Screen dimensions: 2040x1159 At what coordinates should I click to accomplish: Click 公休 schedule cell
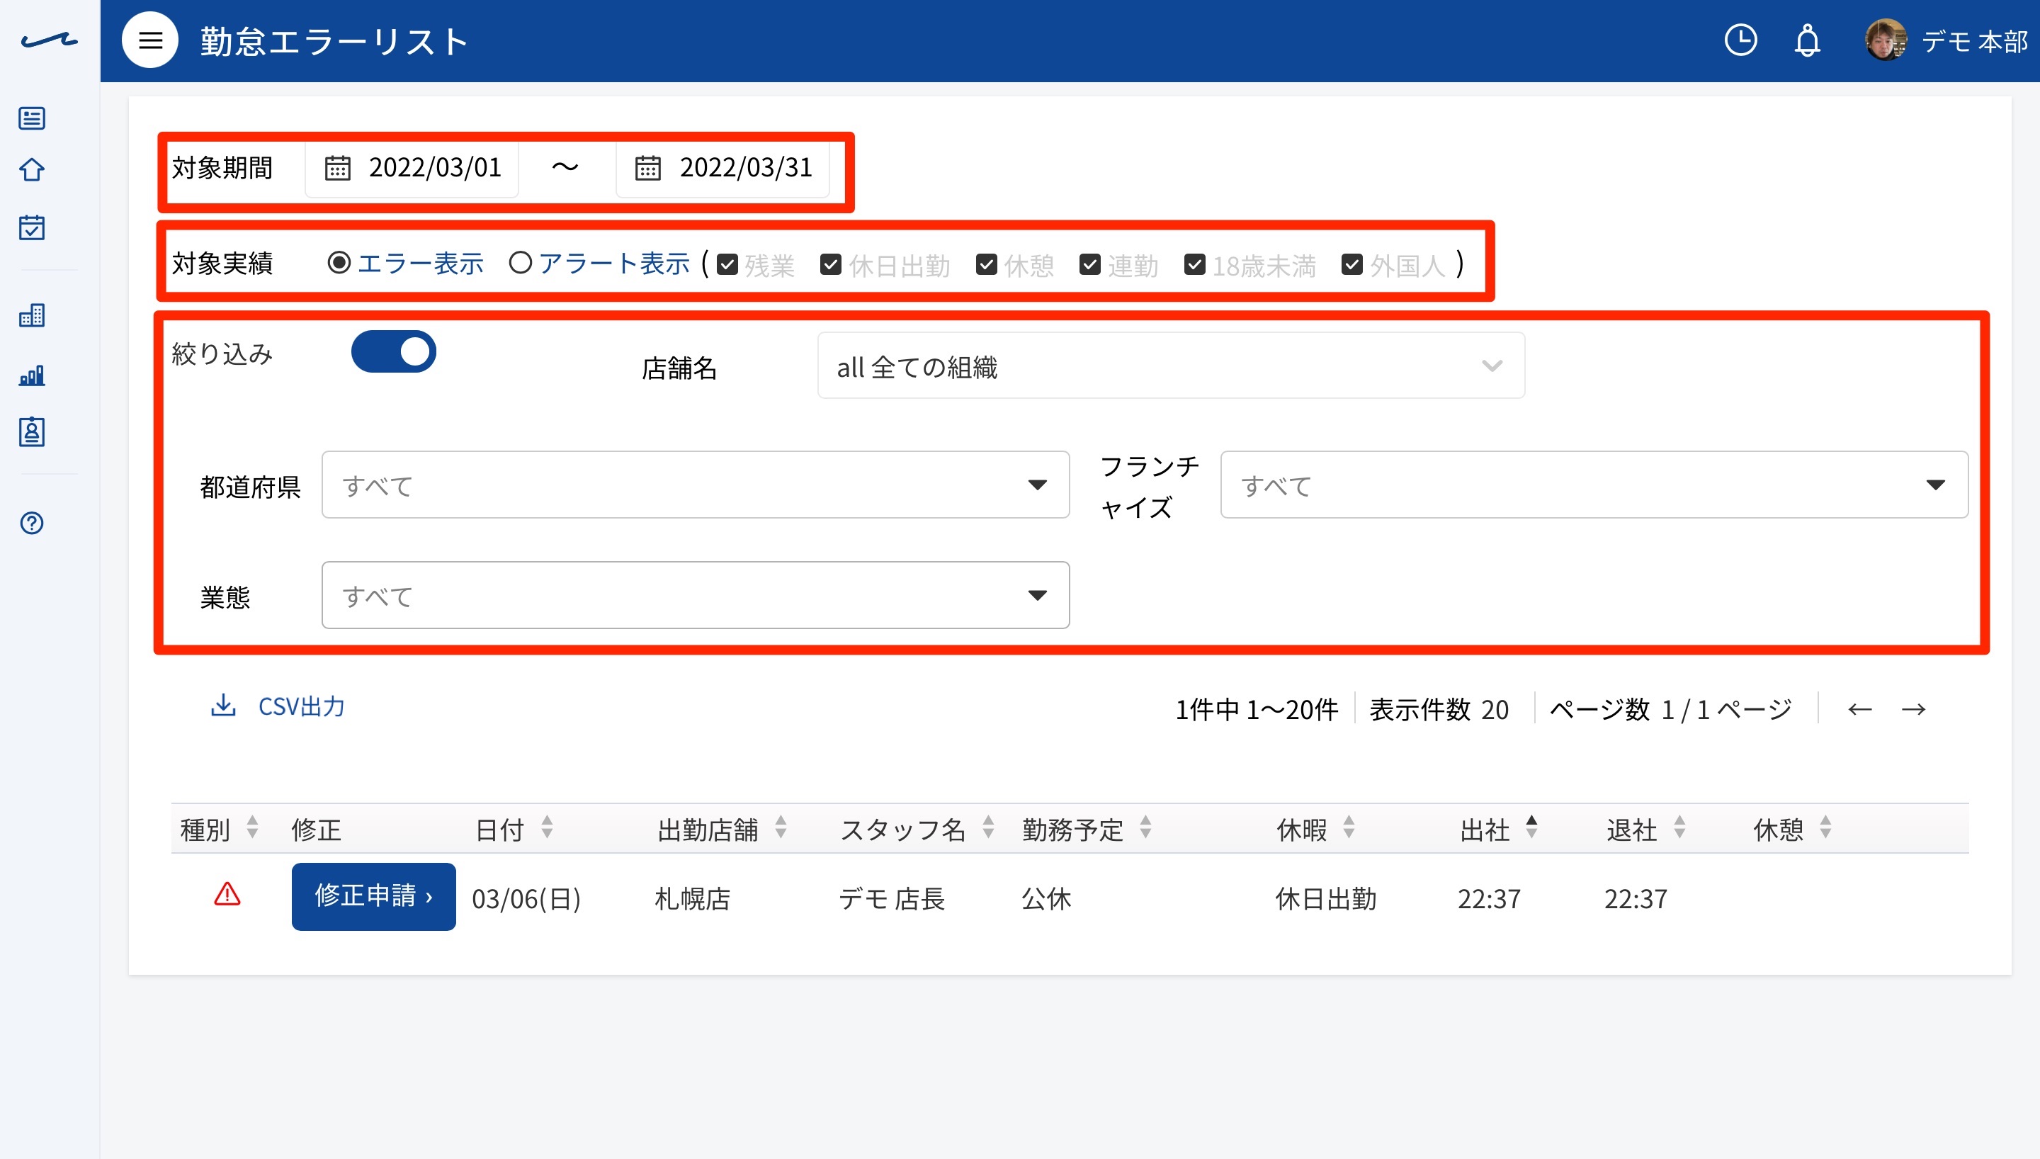1046,899
